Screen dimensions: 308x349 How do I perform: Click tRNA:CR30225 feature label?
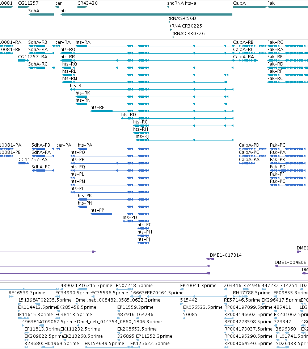point(186,26)
